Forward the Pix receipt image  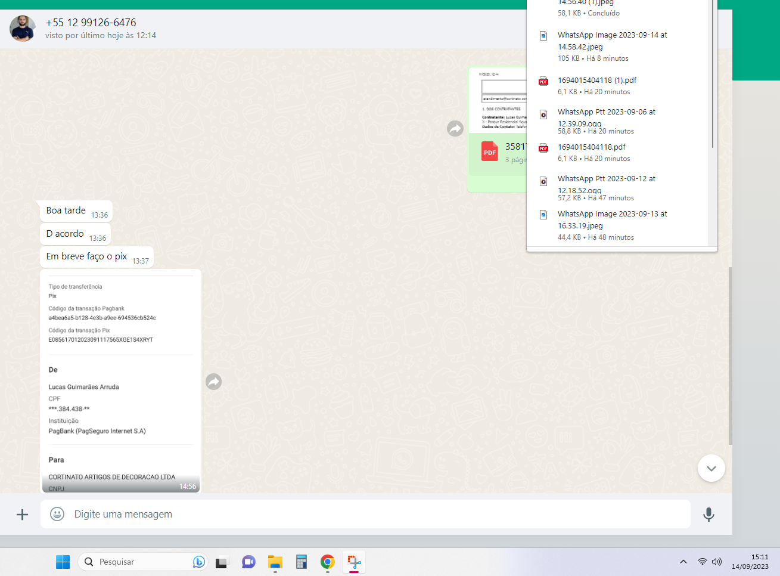click(214, 382)
